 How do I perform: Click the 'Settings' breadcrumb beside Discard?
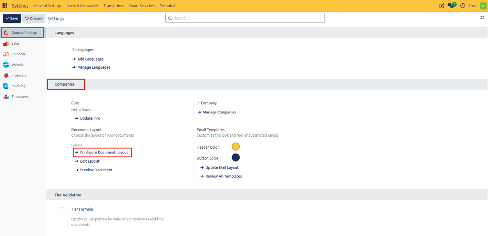tap(56, 19)
